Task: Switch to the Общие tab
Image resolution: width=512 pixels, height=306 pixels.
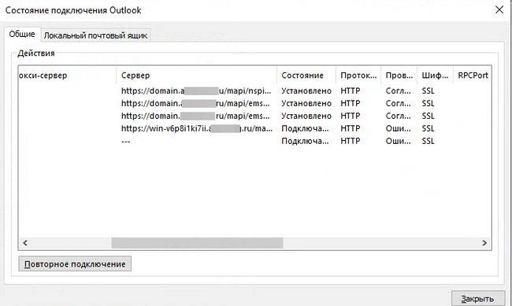Action: click(x=22, y=34)
